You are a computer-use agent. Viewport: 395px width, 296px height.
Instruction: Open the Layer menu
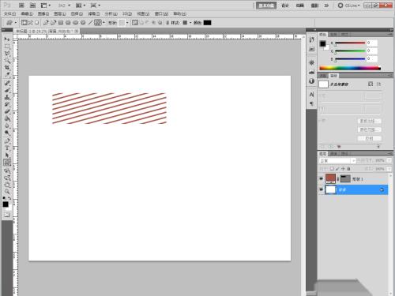(59, 13)
